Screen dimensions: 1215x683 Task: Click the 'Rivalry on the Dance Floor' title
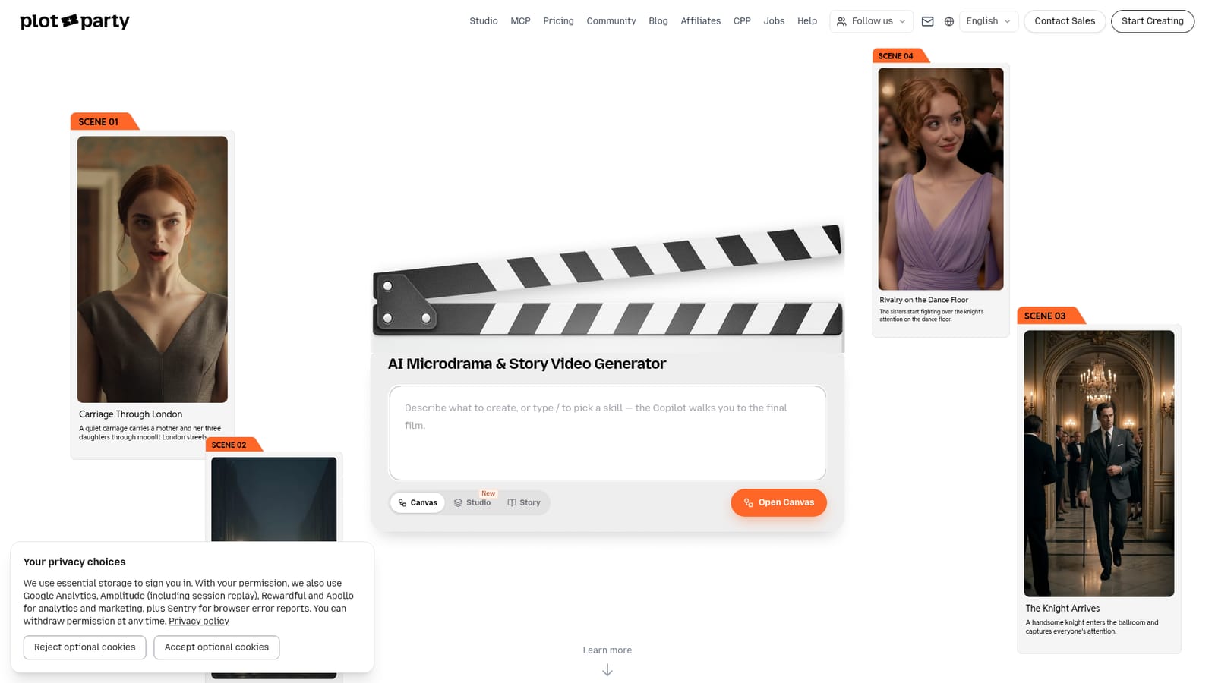click(923, 300)
